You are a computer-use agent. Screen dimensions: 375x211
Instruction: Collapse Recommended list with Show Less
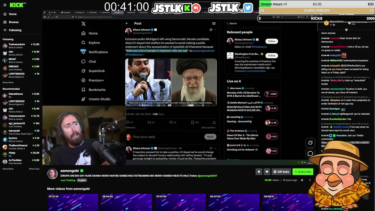(x=34, y=169)
